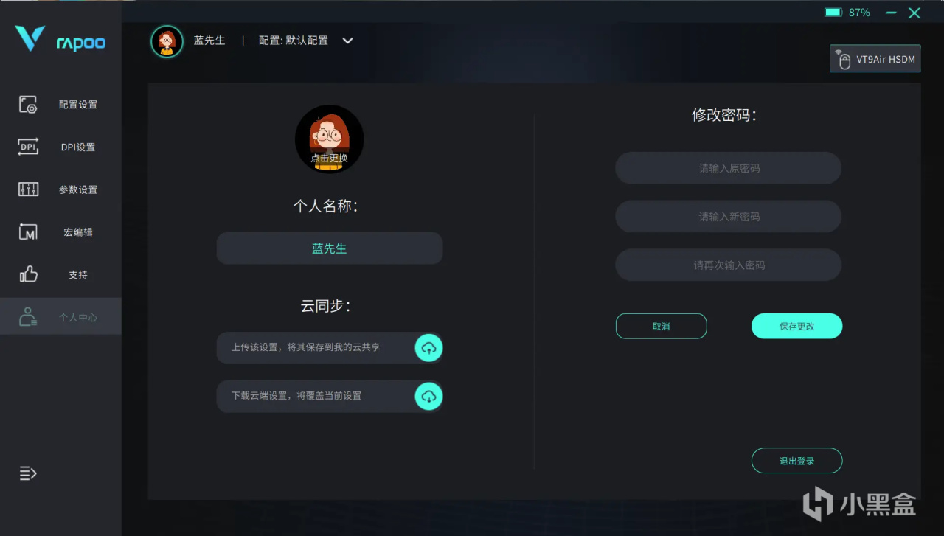Click the cloud download icon button

pyautogui.click(x=428, y=396)
